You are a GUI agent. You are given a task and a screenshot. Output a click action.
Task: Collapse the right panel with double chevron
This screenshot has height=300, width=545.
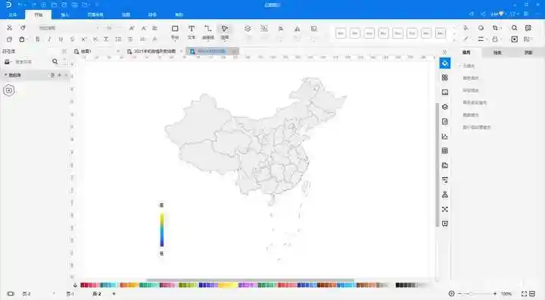(444, 52)
